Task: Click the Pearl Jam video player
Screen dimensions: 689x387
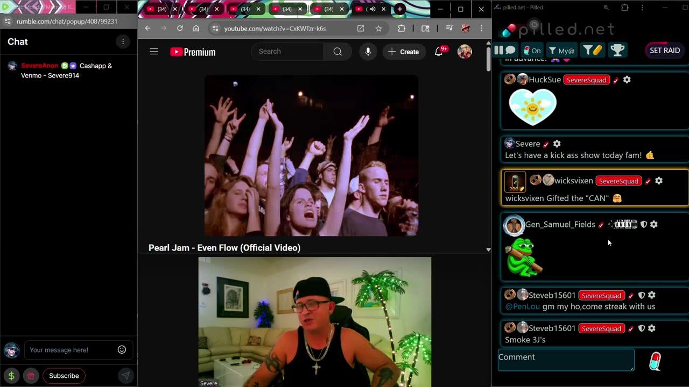Action: 311,155
